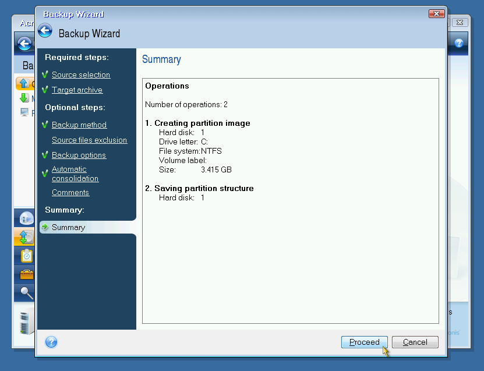This screenshot has height=371, width=484.
Task: Open the Target archive step
Action: click(x=77, y=90)
